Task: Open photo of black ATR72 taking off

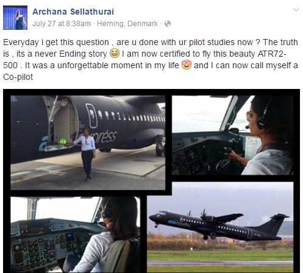Action: [x=220, y=227]
